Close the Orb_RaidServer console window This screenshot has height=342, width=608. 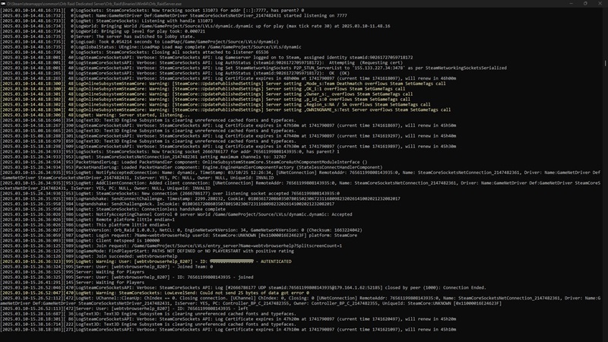pyautogui.click(x=600, y=3)
